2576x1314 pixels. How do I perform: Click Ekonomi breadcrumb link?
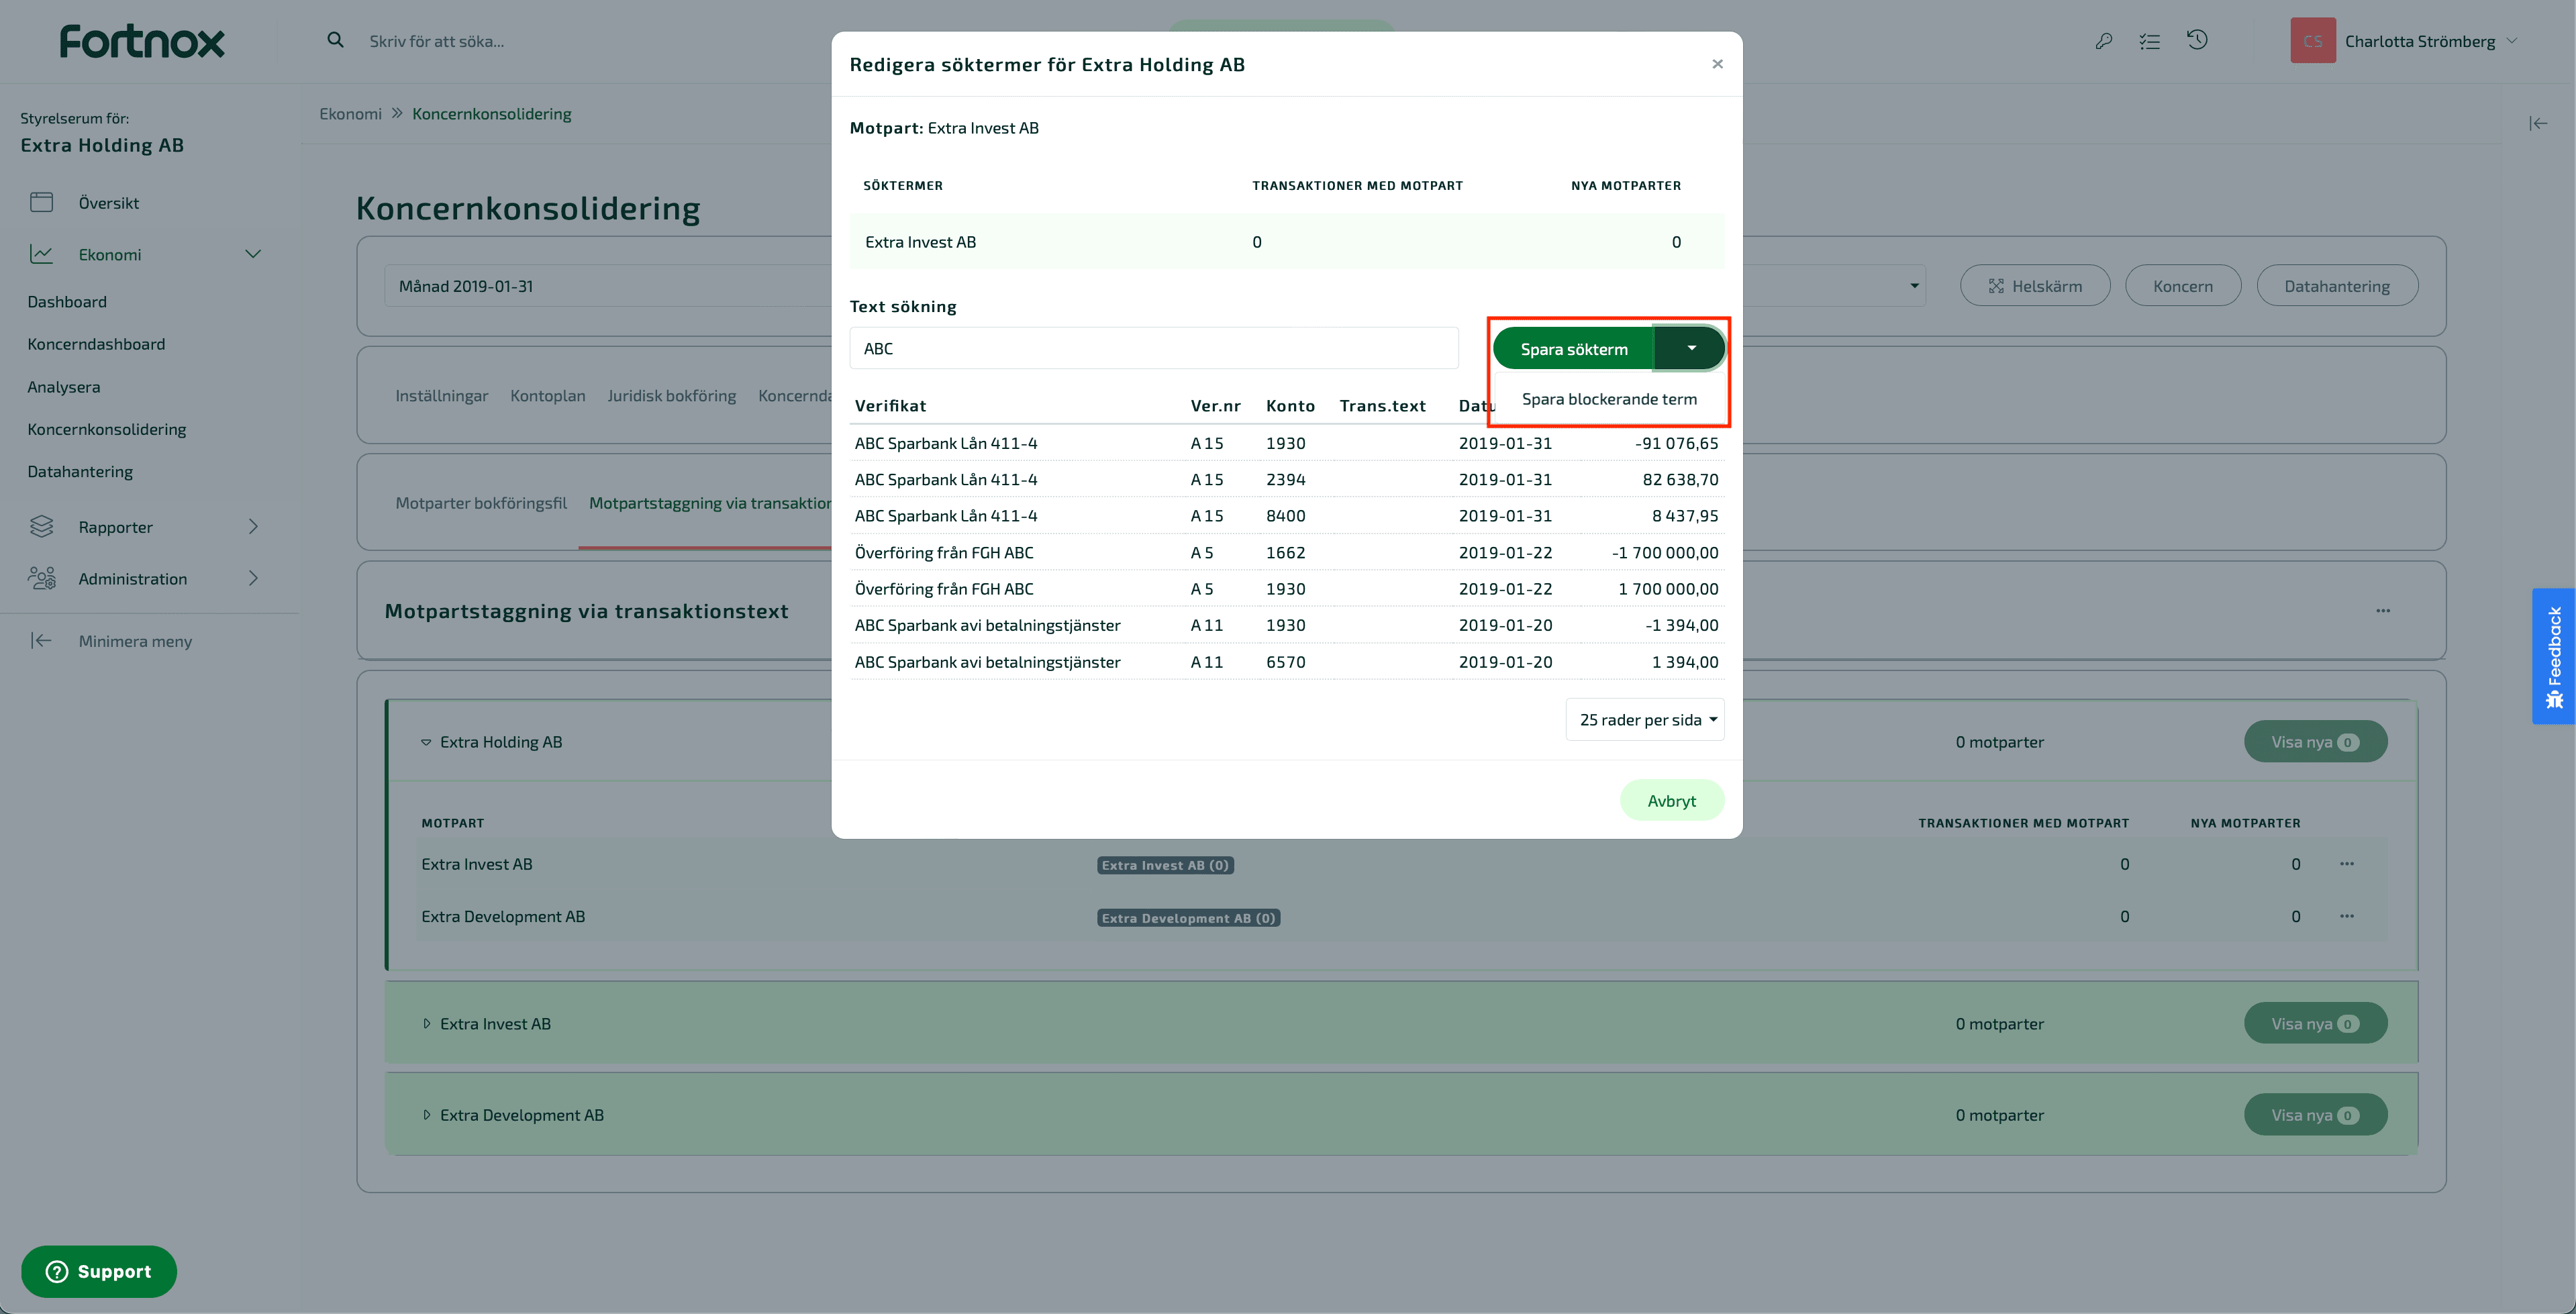click(x=350, y=113)
